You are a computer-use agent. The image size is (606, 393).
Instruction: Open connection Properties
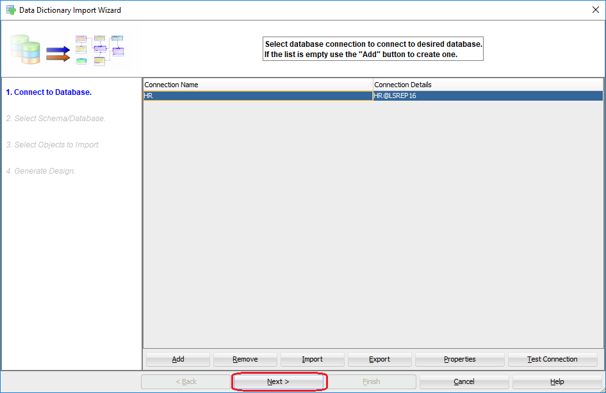[459, 360]
